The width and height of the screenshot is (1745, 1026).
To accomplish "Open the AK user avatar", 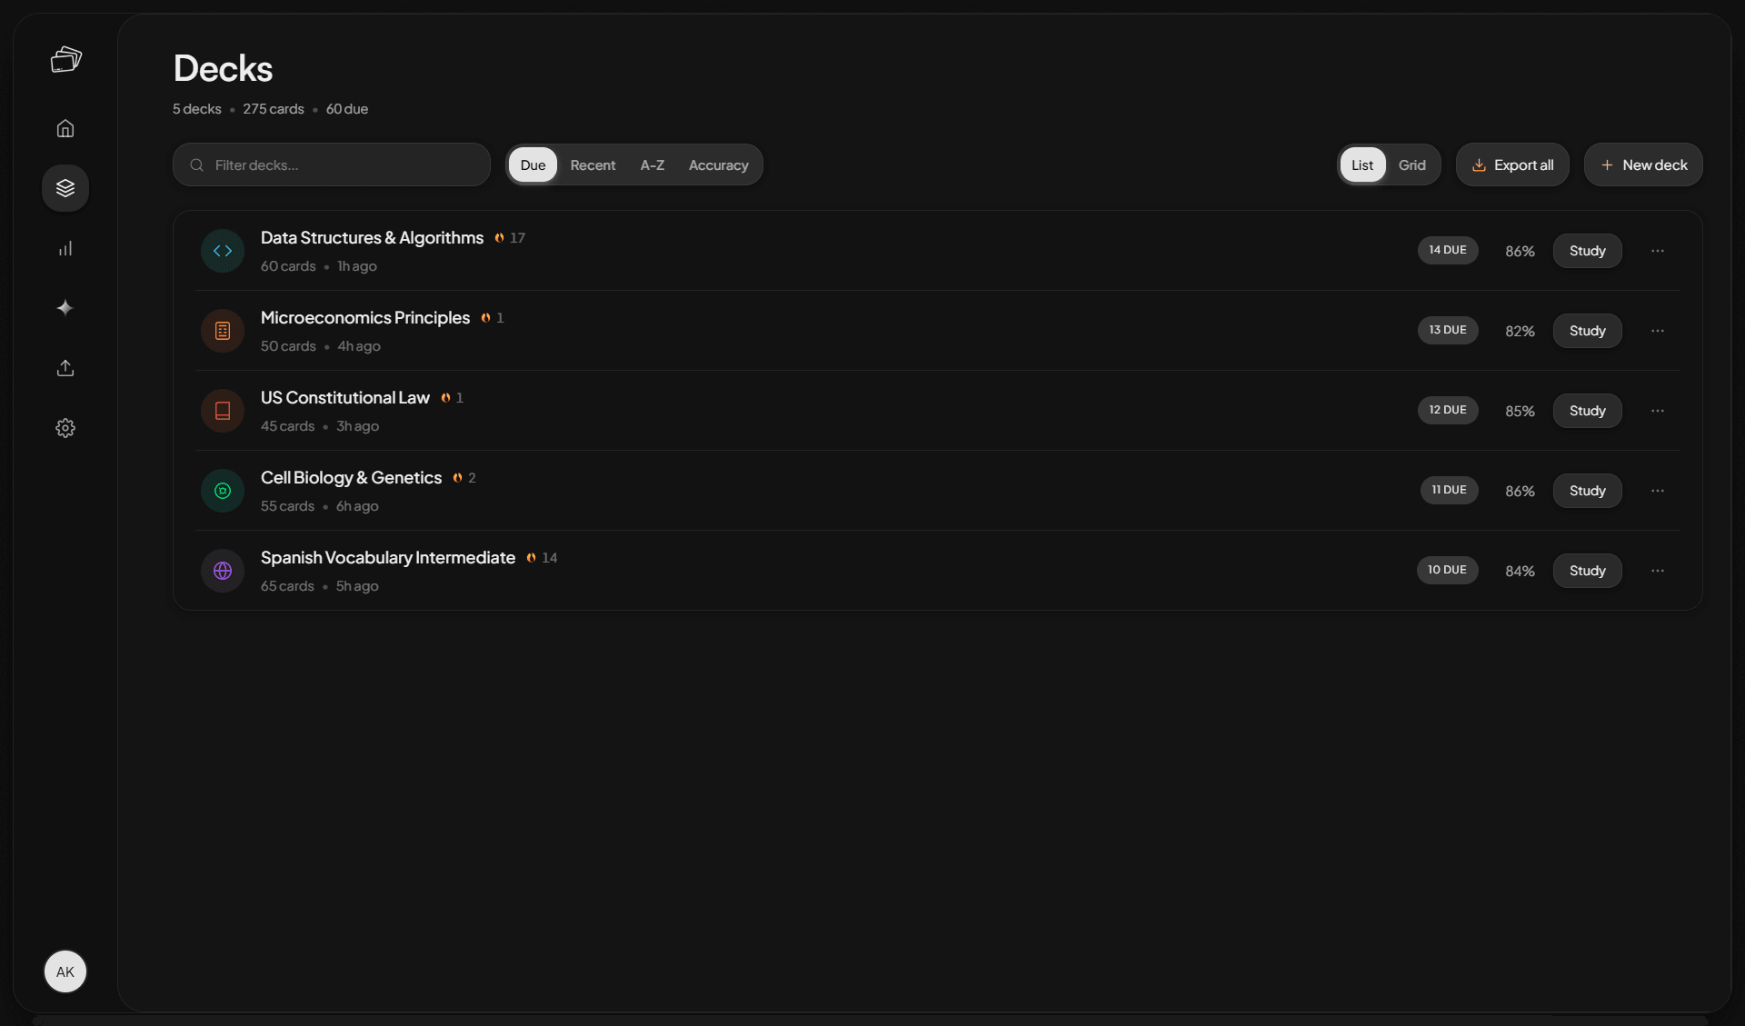I will coord(65,971).
